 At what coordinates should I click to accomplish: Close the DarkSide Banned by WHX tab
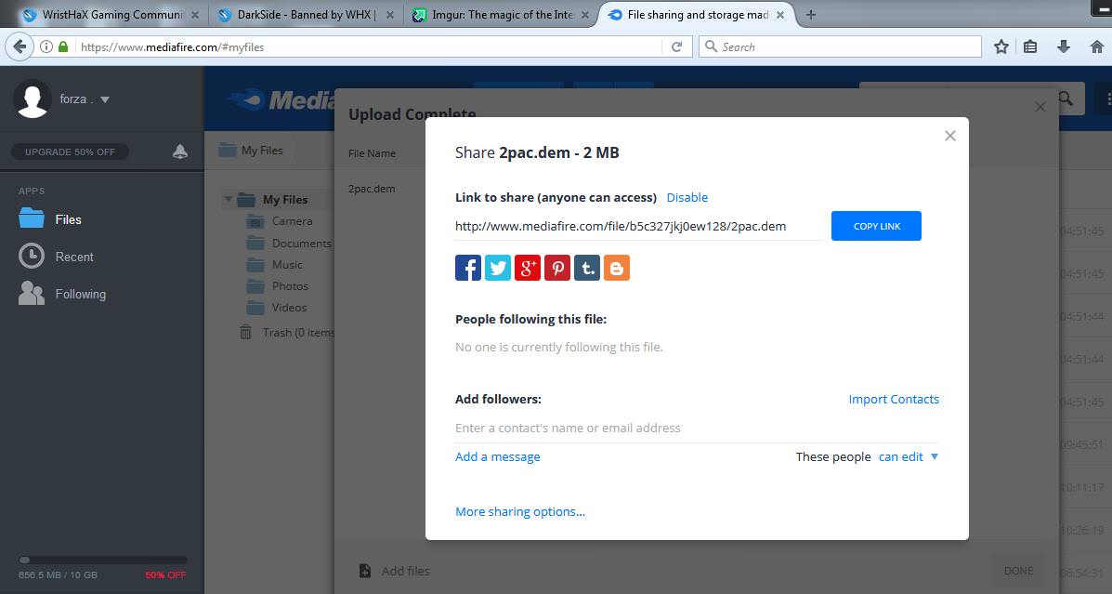point(390,15)
